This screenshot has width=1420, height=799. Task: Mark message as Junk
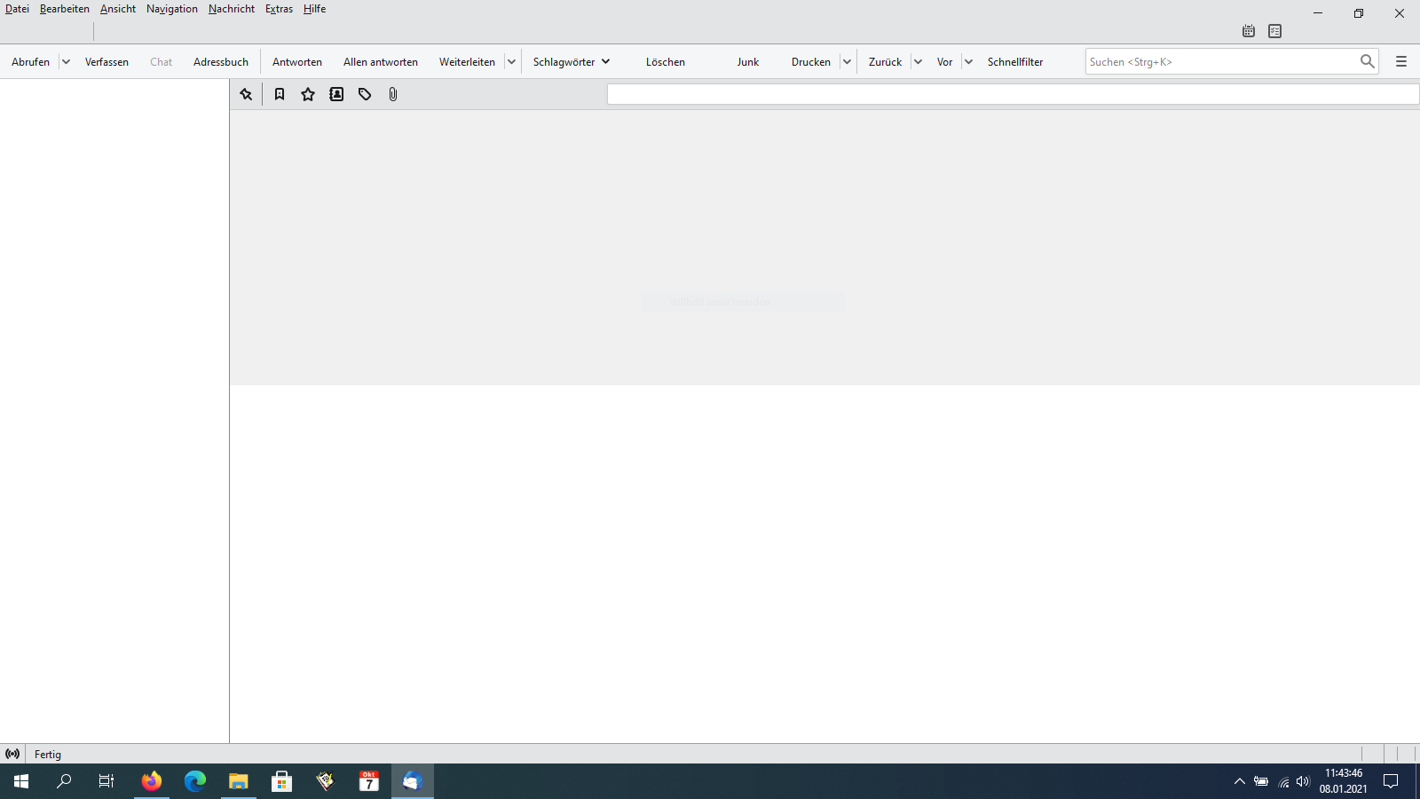click(x=748, y=62)
